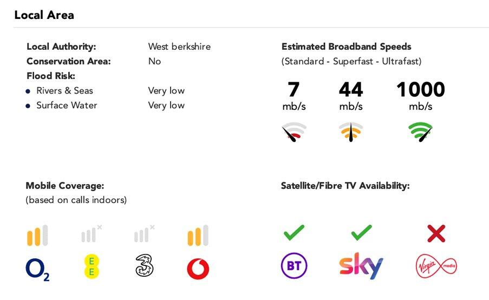Click the BT TV logo
The height and width of the screenshot is (300, 489).
tap(294, 266)
